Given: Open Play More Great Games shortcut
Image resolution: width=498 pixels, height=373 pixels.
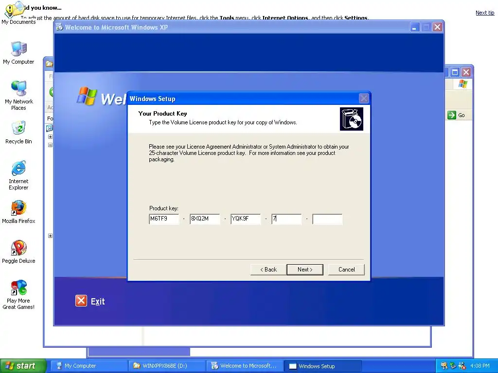Looking at the screenshot, I should click(18, 295).
